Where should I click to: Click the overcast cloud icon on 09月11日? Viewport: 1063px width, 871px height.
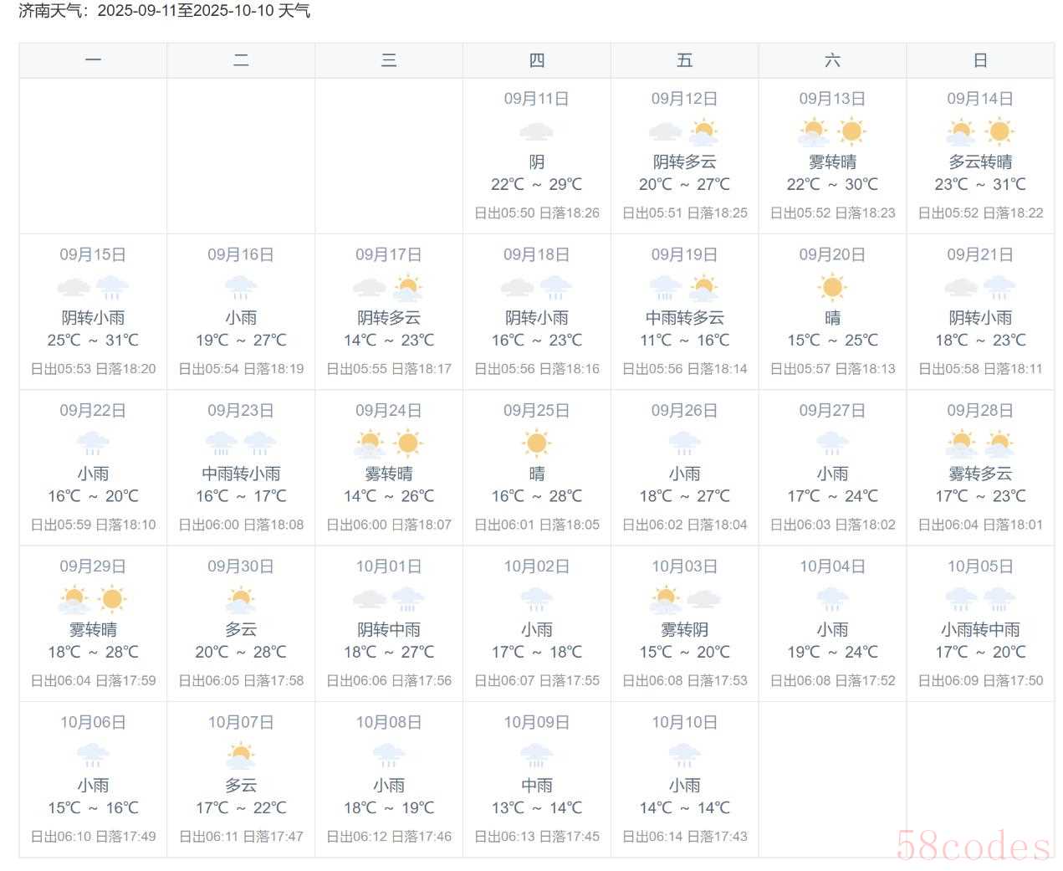tap(536, 131)
